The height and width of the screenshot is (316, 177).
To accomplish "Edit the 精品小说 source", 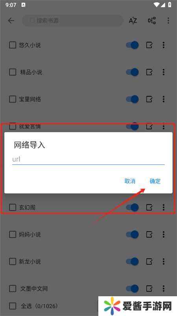I will 149,72.
